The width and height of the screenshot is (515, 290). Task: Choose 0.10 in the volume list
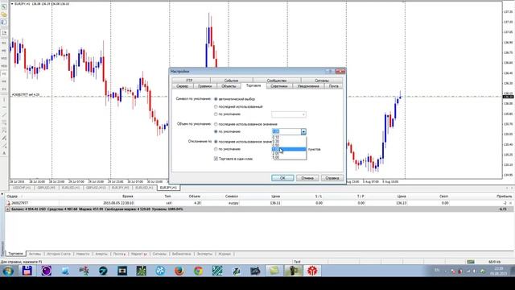[x=289, y=137]
